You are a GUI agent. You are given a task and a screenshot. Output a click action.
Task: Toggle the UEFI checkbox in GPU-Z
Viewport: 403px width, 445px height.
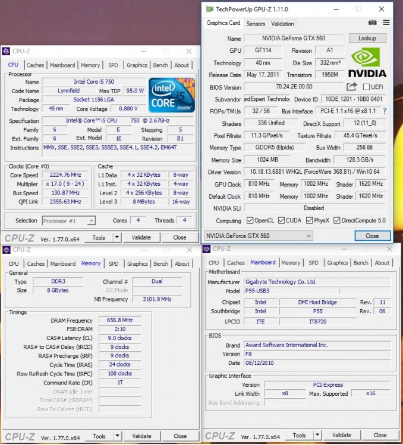(367, 87)
